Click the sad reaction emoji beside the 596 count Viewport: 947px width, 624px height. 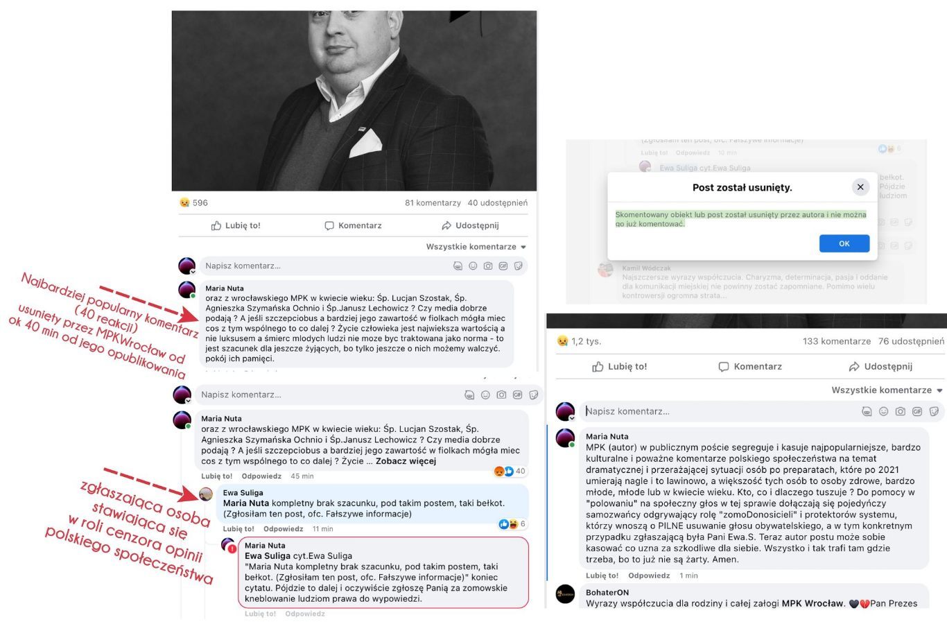tap(184, 202)
